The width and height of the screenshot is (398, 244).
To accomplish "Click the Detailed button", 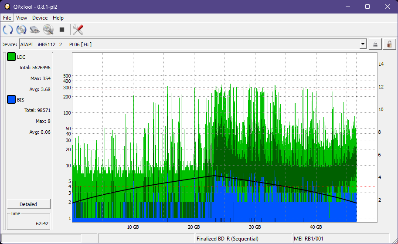I will pos(28,204).
